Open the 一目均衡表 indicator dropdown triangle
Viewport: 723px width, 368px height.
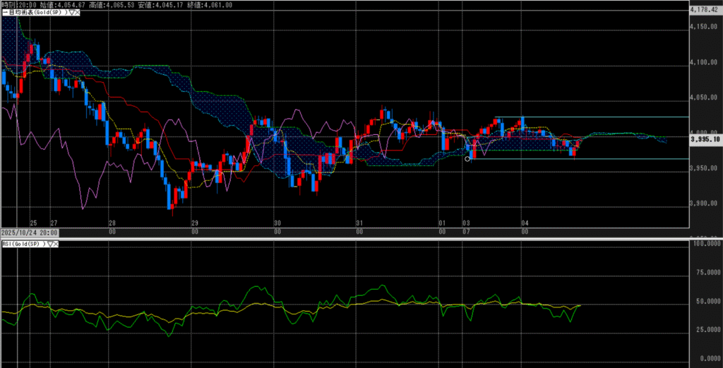click(x=71, y=13)
